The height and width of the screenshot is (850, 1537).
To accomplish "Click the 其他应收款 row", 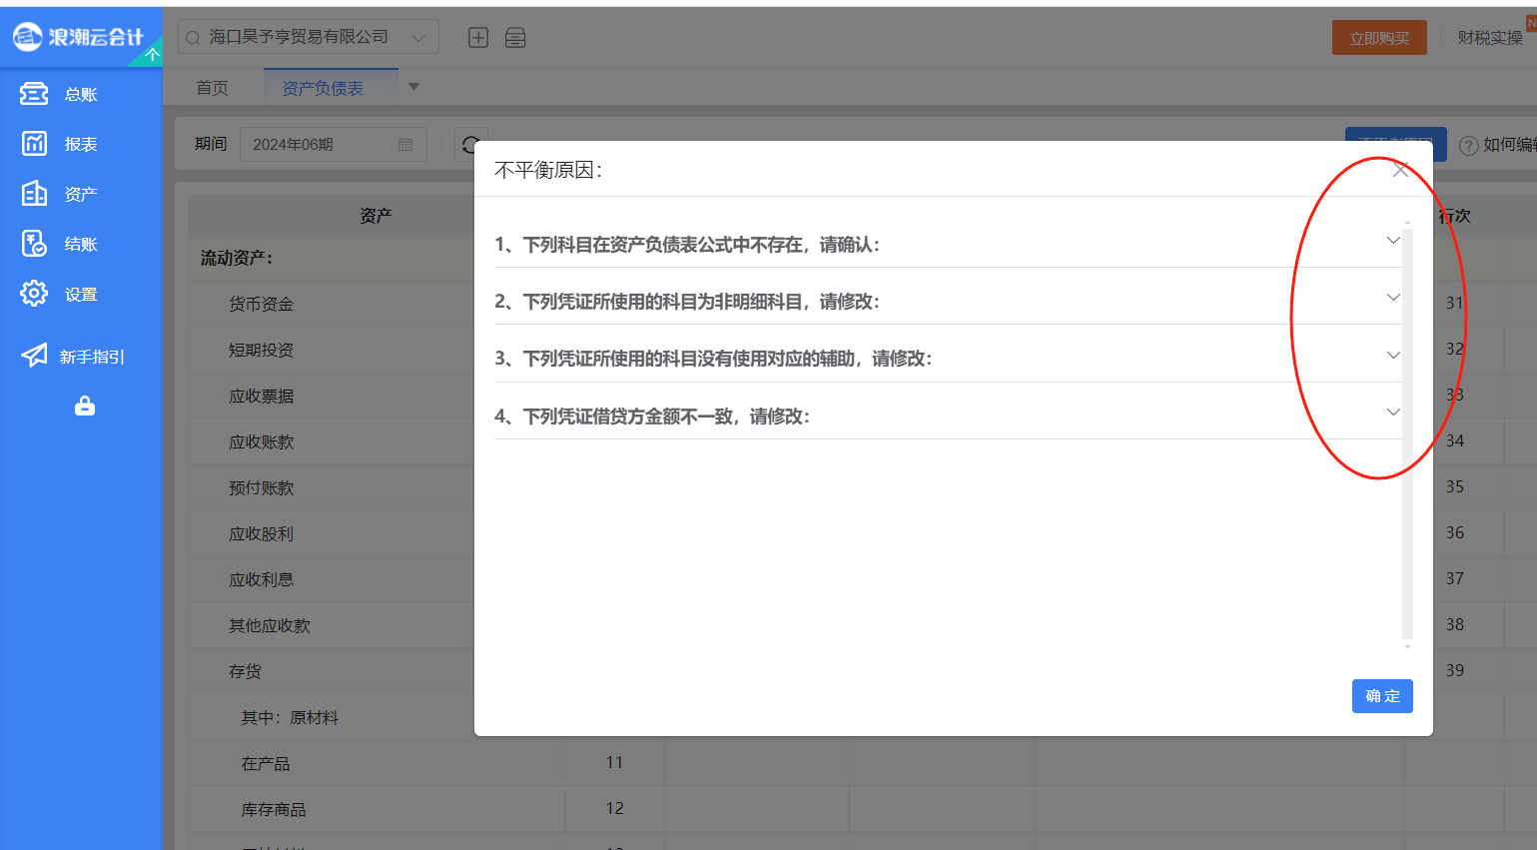I will 270,625.
